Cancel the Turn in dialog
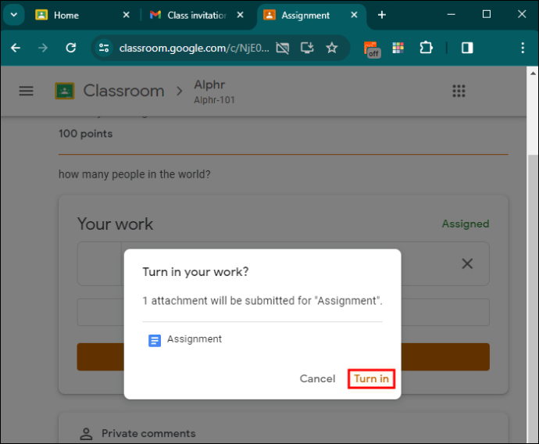Screen dimensions: 539x444 click(x=317, y=378)
